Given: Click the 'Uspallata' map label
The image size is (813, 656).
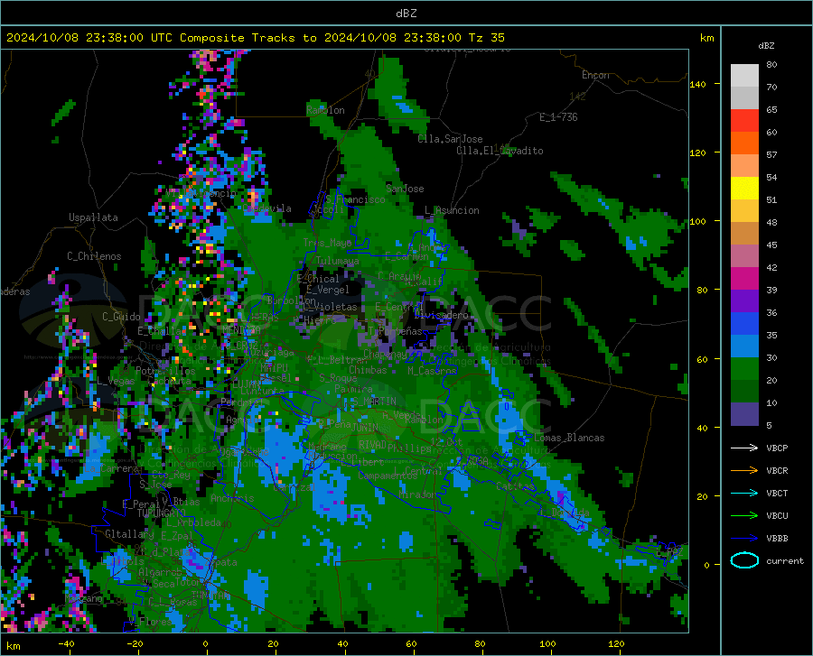Looking at the screenshot, I should [93, 217].
